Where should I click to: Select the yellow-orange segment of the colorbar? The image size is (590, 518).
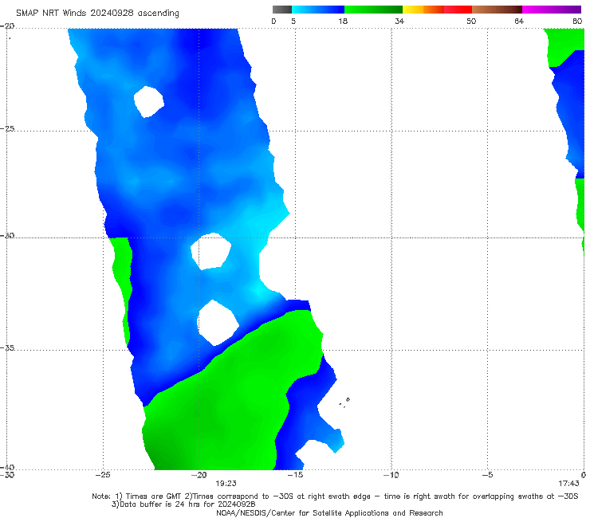[x=423, y=10]
